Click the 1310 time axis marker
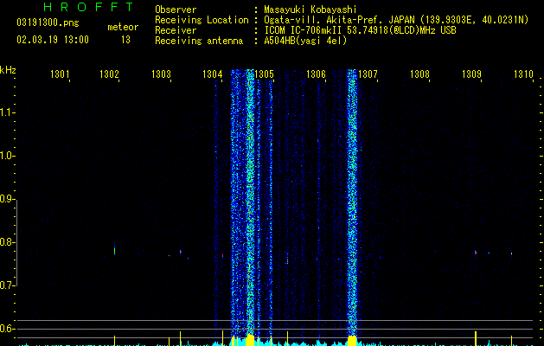The image size is (544, 346). (x=523, y=74)
